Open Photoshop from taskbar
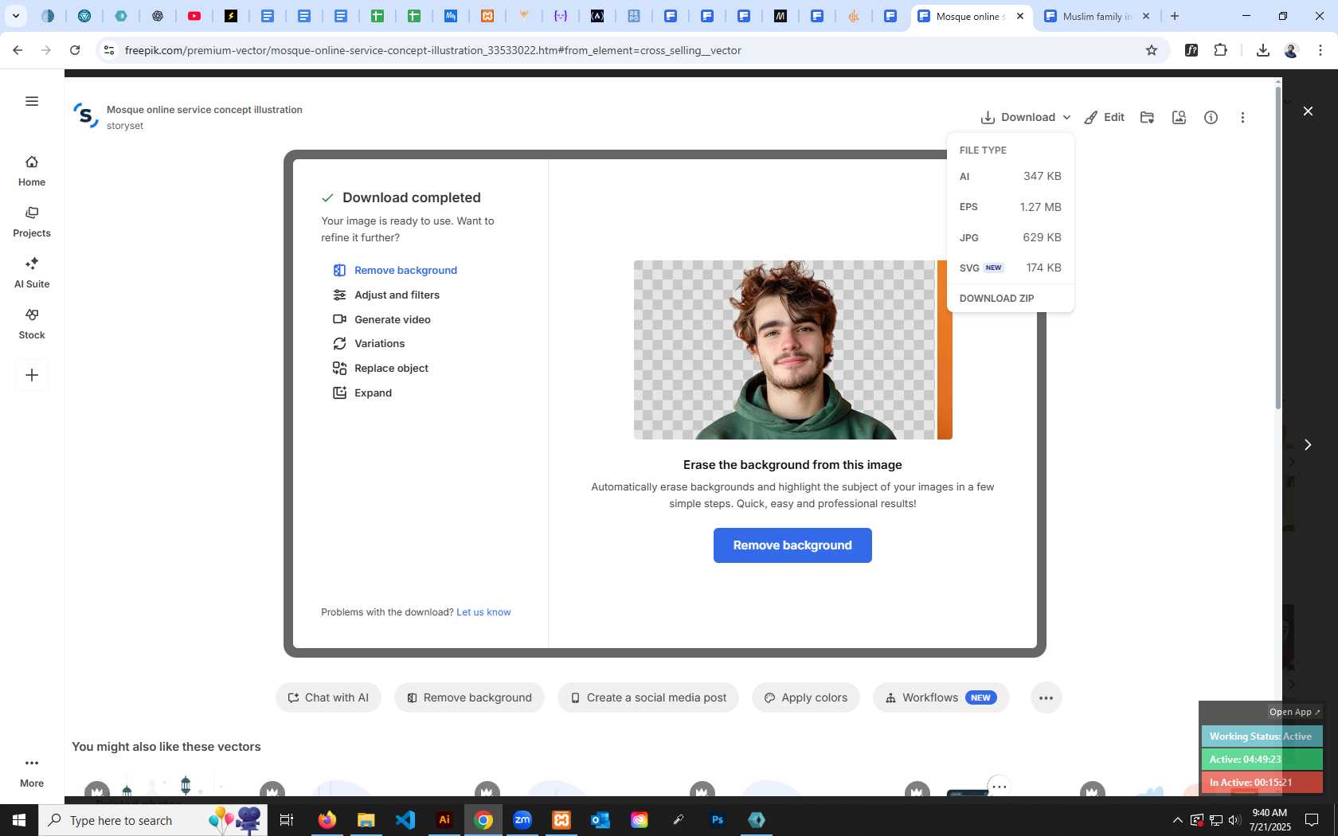This screenshot has width=1338, height=836. click(718, 820)
